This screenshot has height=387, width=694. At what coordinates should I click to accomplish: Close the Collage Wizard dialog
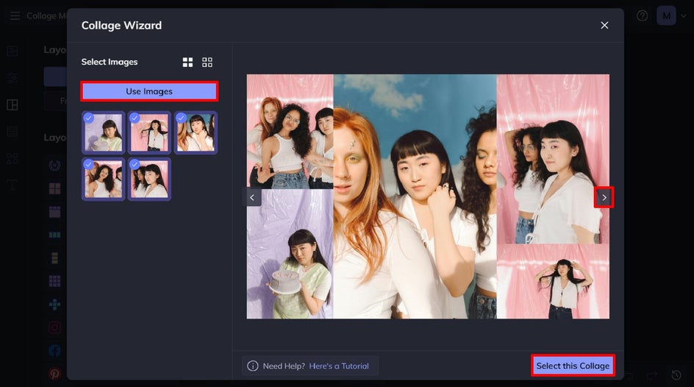(x=604, y=25)
